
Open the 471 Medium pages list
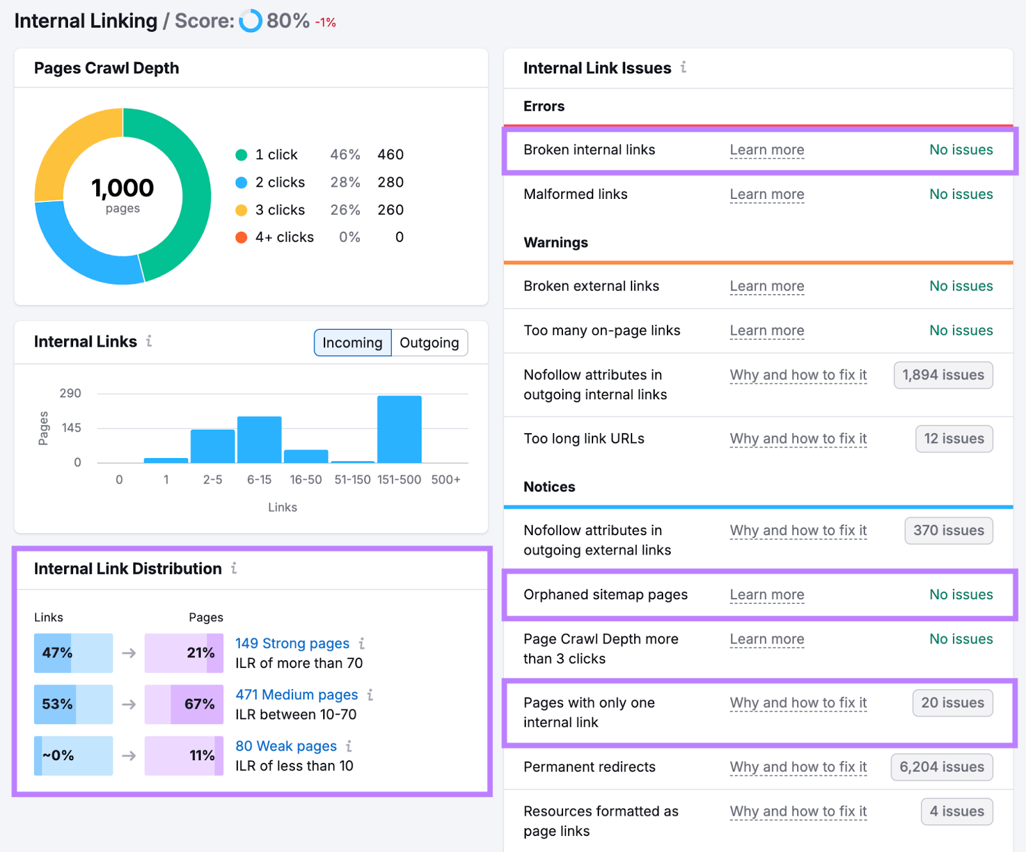297,695
